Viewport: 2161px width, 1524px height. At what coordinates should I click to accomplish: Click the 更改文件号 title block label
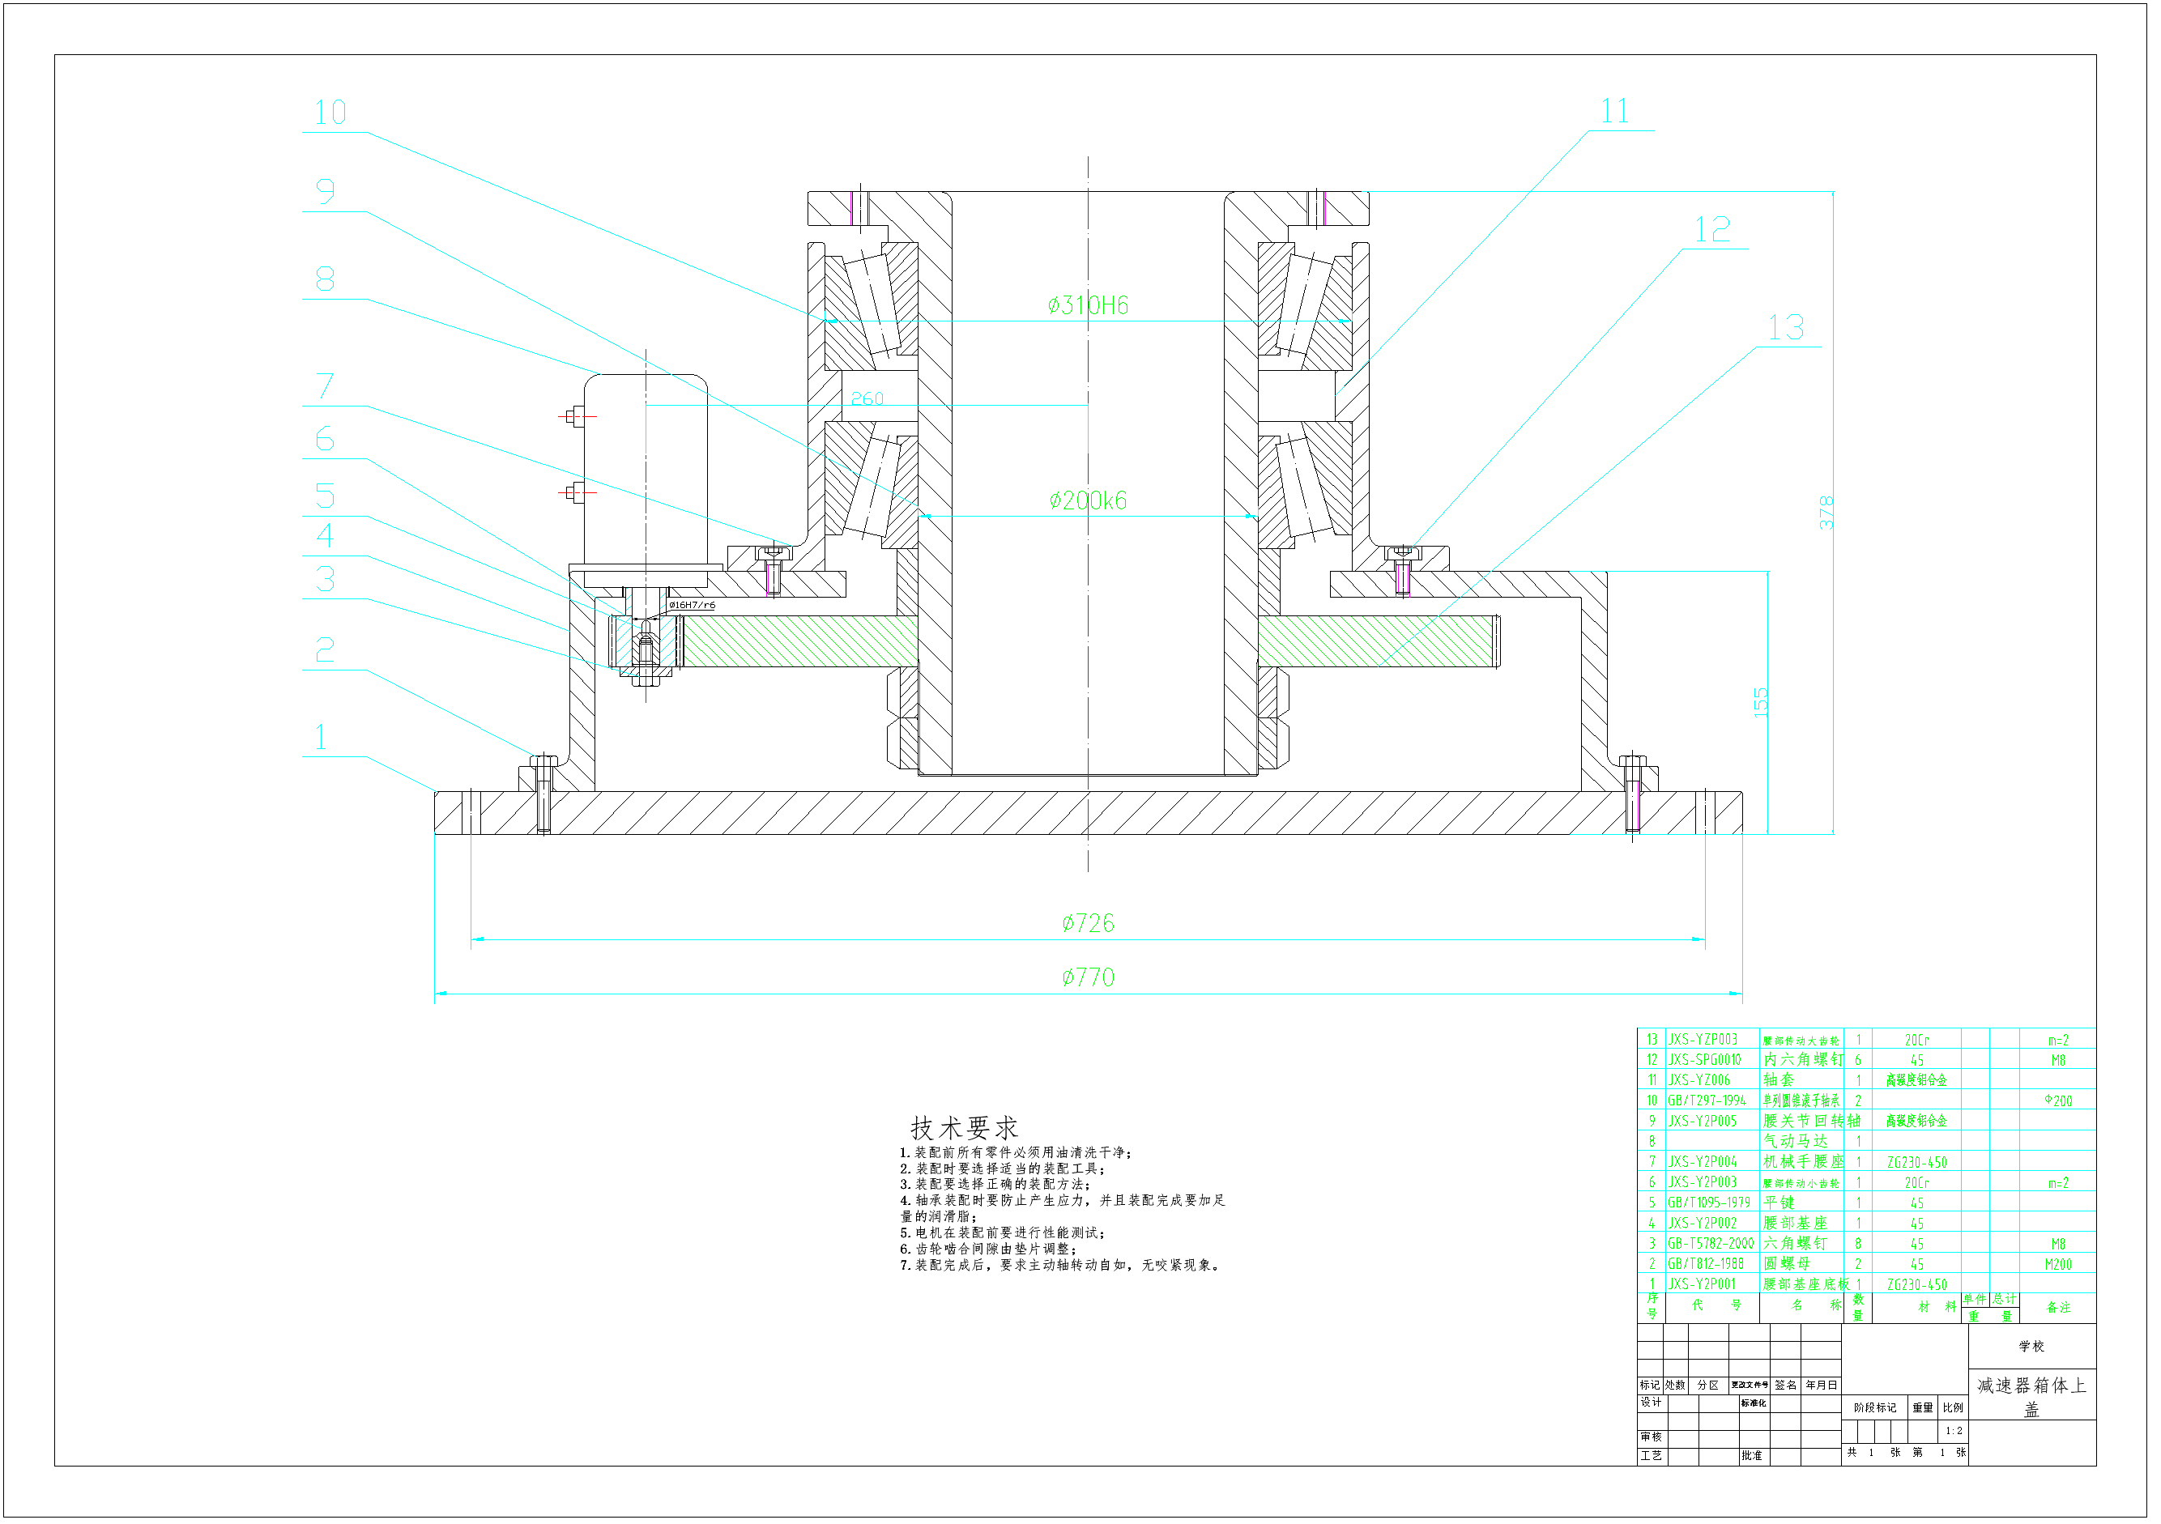pyautogui.click(x=1749, y=1385)
